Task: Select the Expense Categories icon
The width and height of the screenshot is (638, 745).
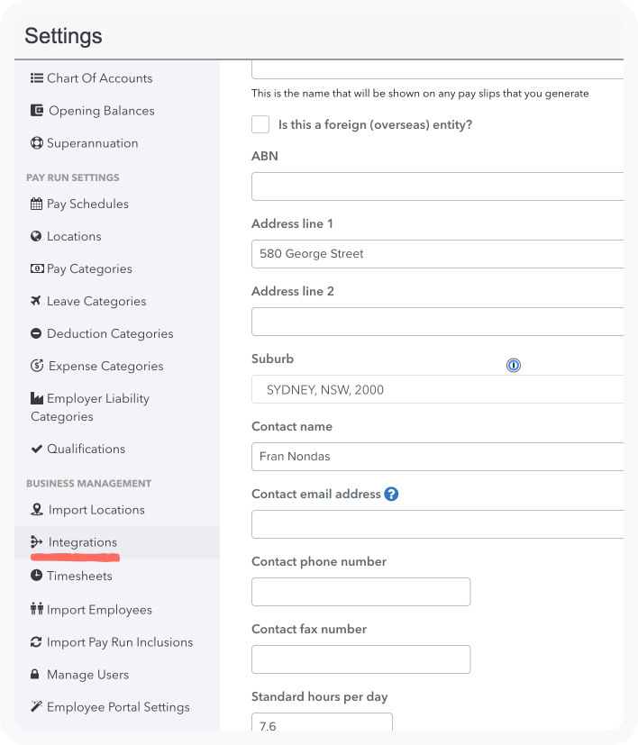Action: pyautogui.click(x=36, y=366)
